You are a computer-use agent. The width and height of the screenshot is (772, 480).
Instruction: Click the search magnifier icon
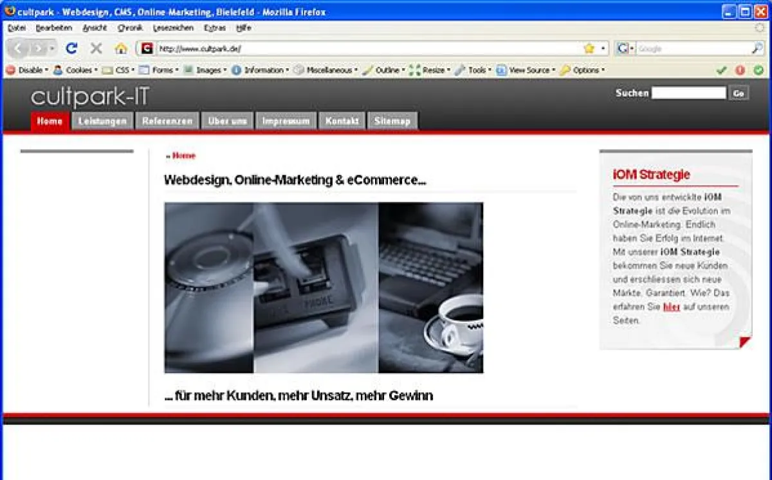(757, 48)
